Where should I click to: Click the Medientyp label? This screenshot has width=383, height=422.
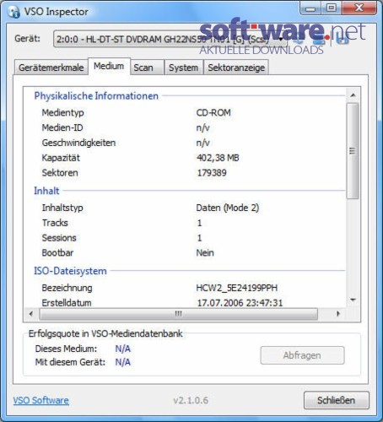click(x=63, y=112)
